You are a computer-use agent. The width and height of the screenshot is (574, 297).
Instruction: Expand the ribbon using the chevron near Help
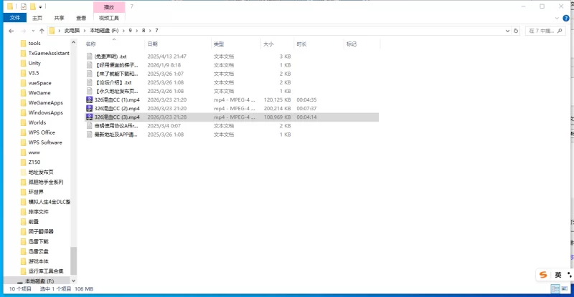pos(557,18)
